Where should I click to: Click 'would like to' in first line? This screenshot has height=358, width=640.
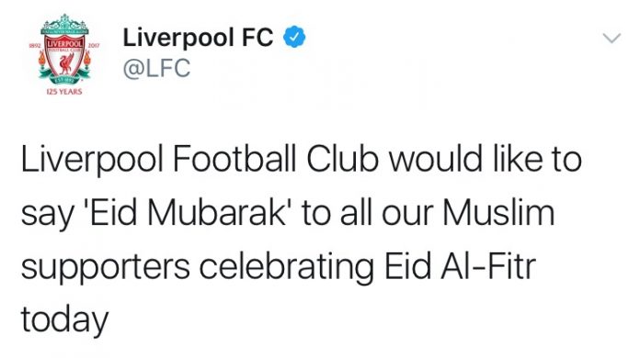486,158
